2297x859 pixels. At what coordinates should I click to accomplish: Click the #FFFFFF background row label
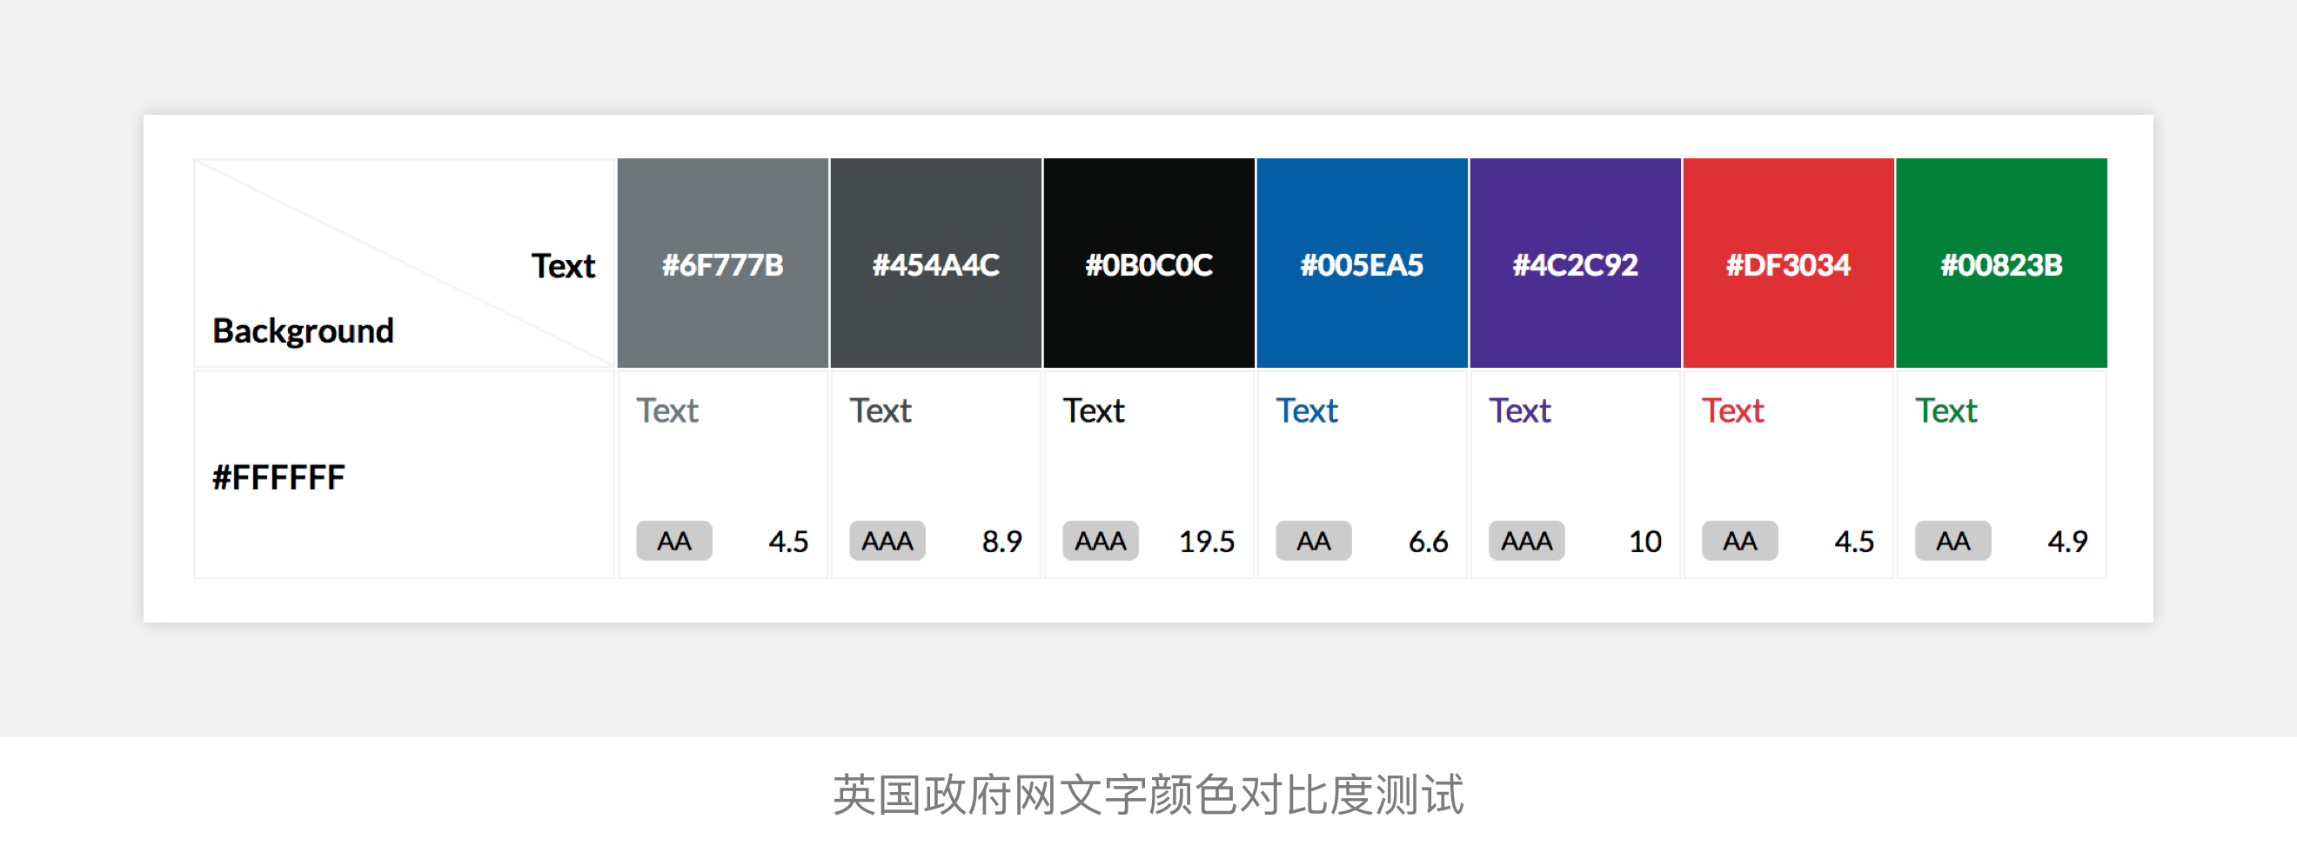click(x=278, y=477)
